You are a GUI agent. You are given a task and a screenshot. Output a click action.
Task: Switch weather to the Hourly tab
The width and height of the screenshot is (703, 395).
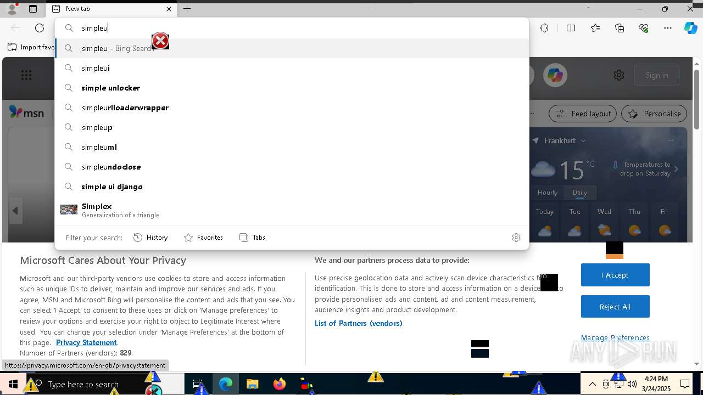click(x=548, y=193)
